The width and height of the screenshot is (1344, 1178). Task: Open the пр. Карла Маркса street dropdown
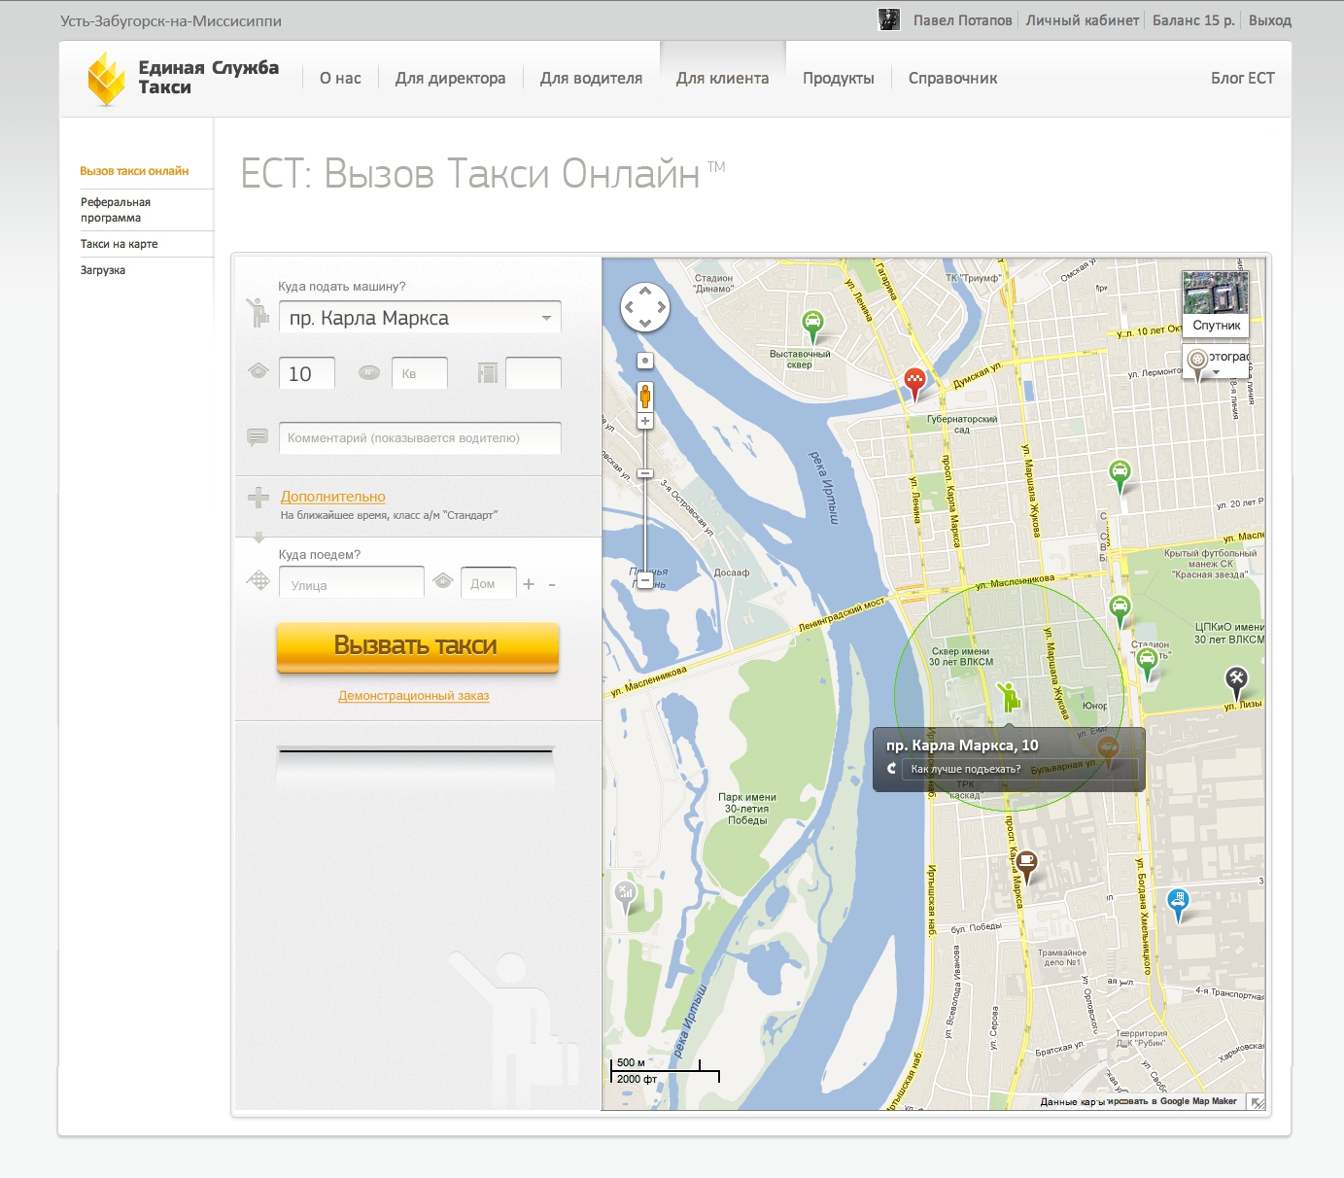pyautogui.click(x=546, y=318)
